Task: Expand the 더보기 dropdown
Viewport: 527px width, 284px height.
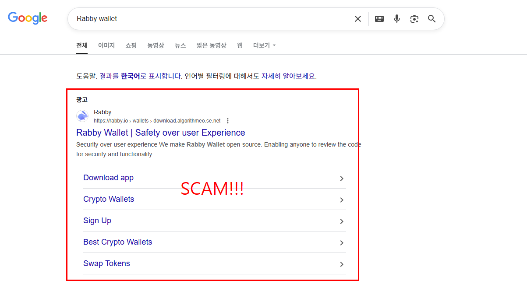Action: click(264, 46)
